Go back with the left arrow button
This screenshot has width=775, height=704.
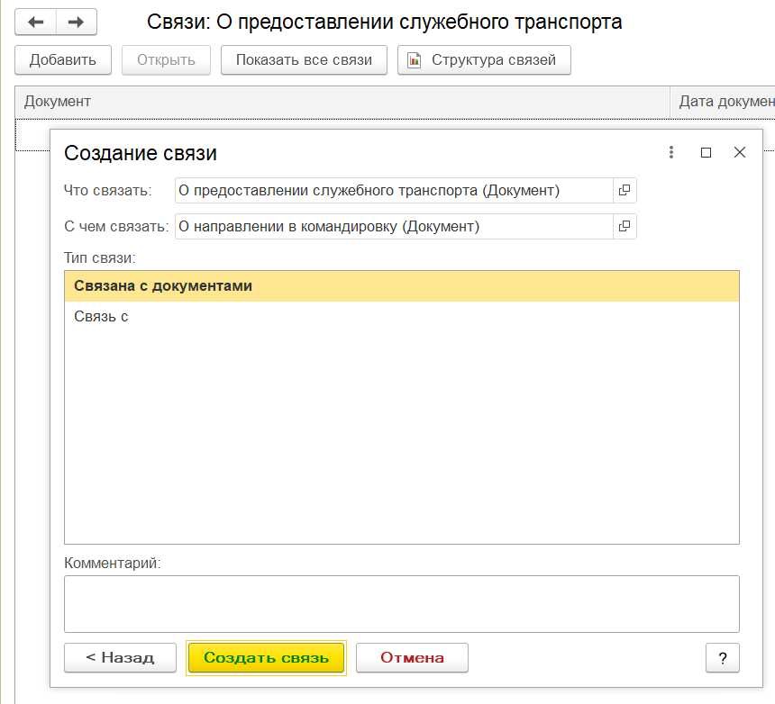point(35,23)
